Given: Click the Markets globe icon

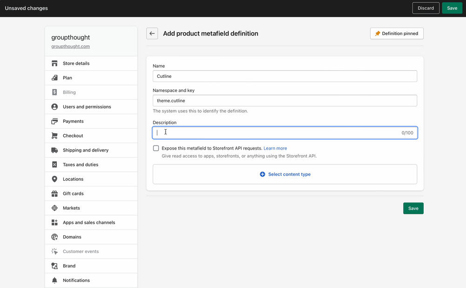Looking at the screenshot, I should (54, 208).
